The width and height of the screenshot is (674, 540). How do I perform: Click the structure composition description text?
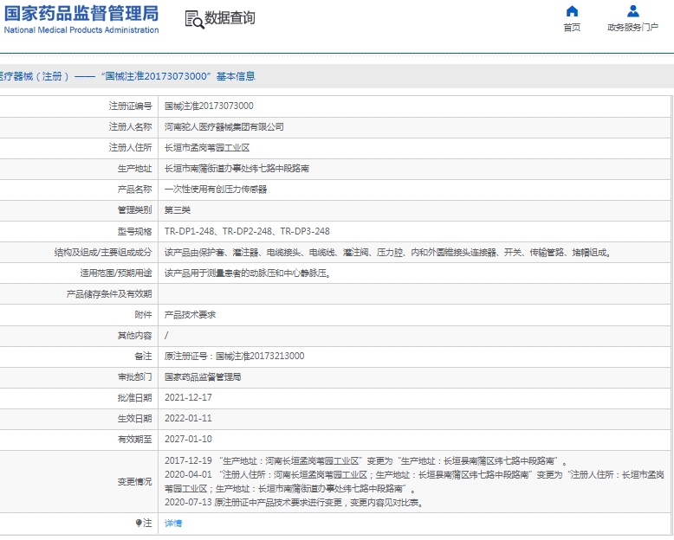click(x=388, y=253)
